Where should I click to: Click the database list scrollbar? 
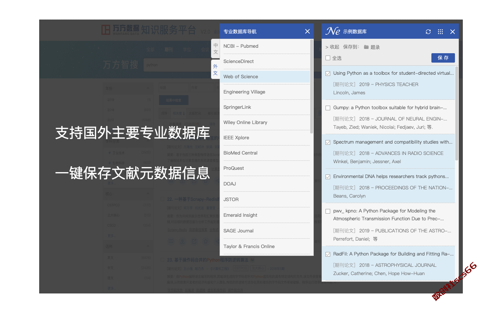tap(311, 86)
